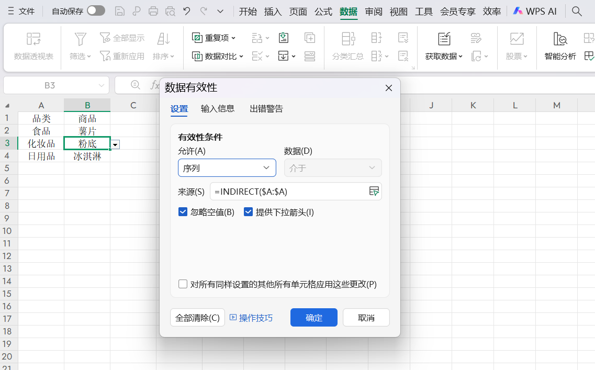Click the Smart Analysis (智能分析) icon

tap(560, 39)
